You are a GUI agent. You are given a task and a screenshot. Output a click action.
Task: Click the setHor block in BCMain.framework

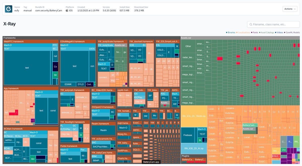(9, 140)
